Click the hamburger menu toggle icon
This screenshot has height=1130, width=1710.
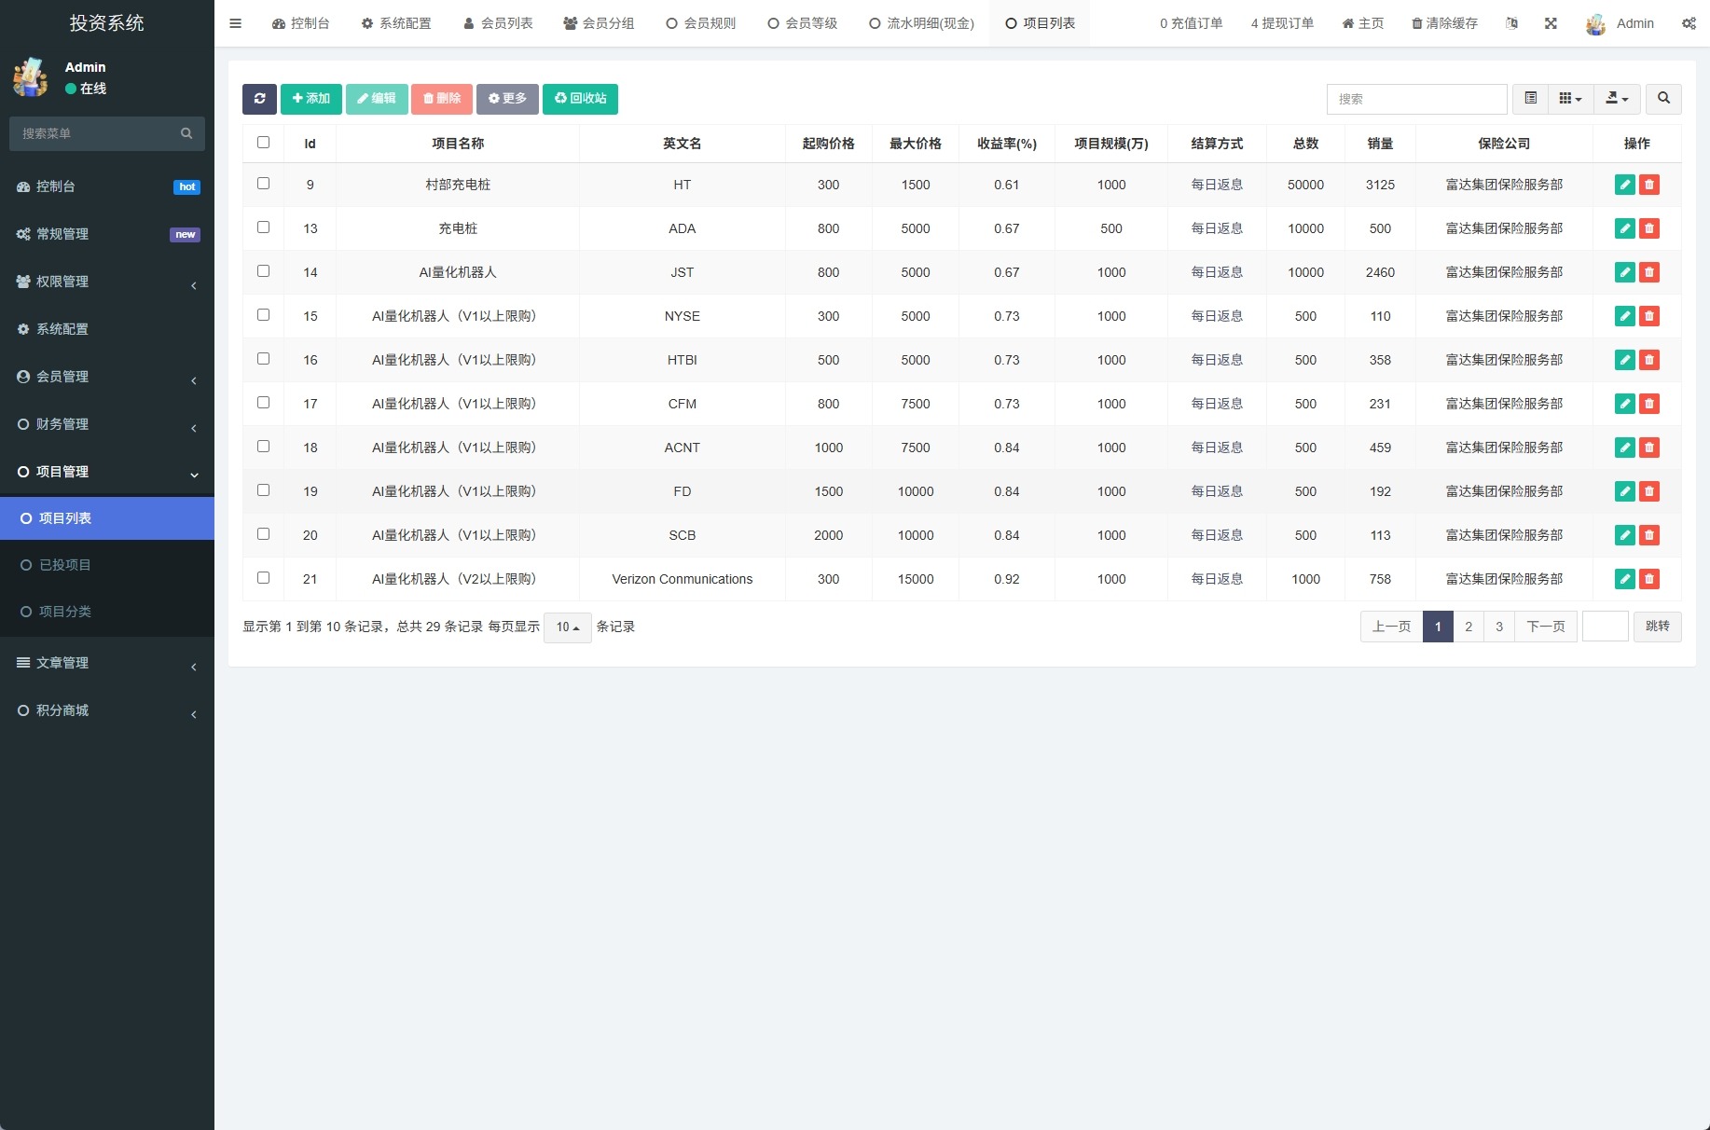235,23
